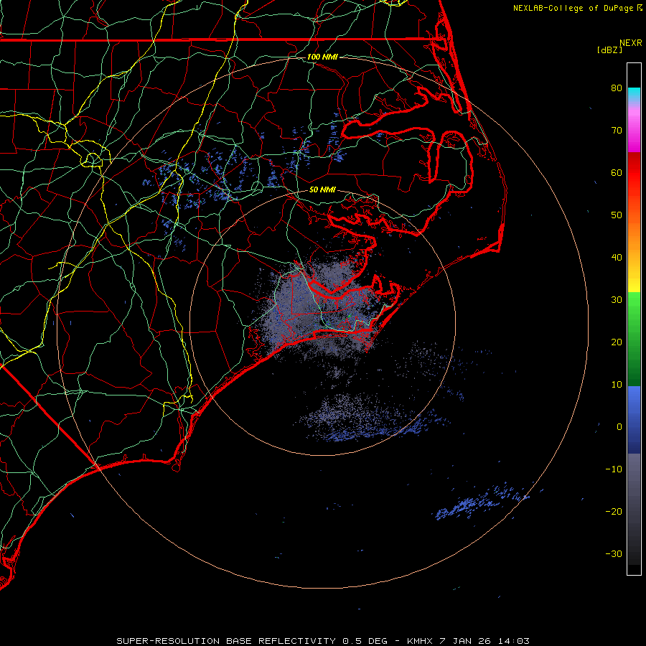
Task: Click the -30 value on dBZ scale
Action: click(x=614, y=553)
